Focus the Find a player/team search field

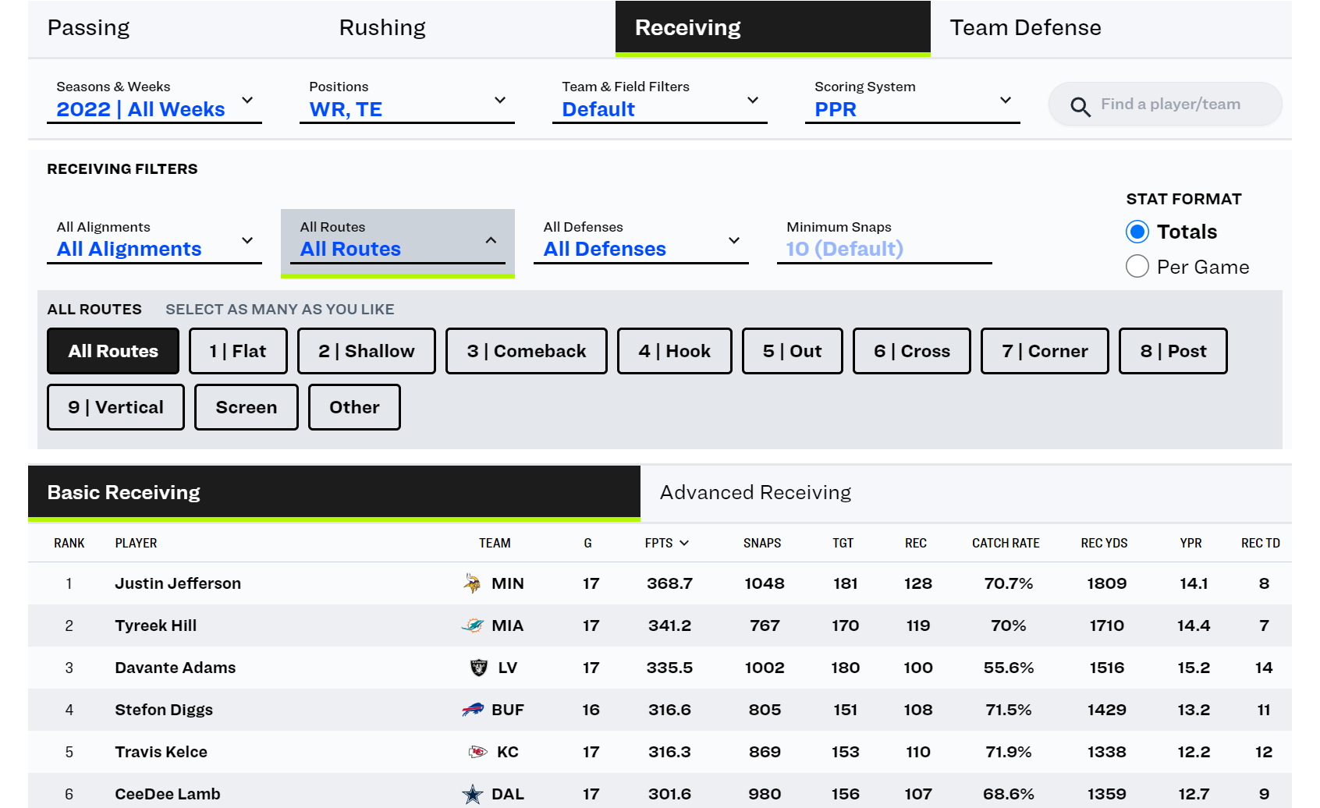click(1166, 105)
